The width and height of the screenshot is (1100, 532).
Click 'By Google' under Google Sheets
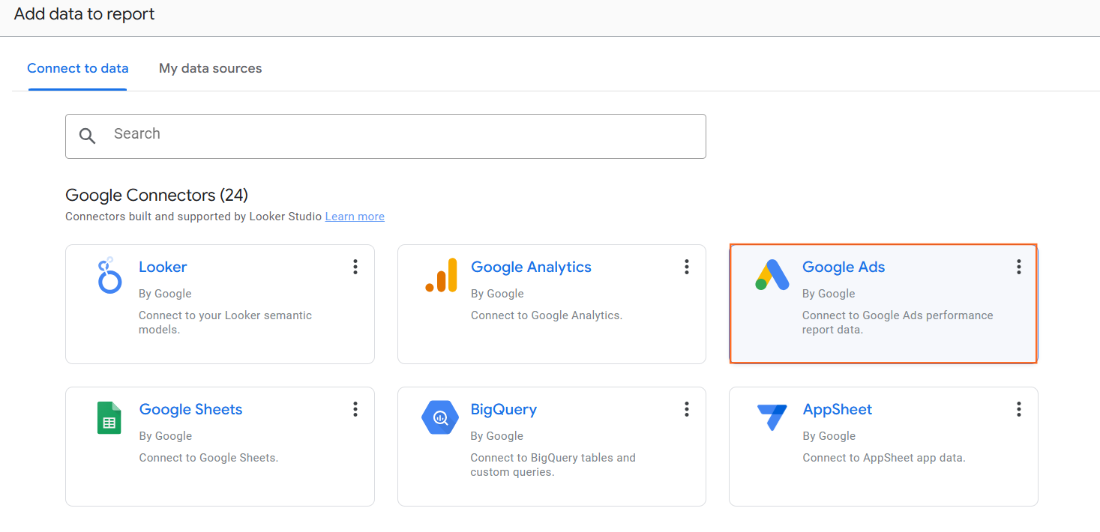pos(166,436)
